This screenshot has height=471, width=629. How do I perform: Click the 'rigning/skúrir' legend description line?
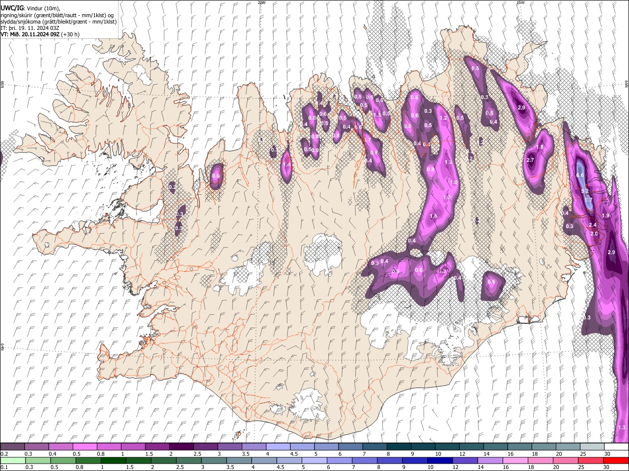(57, 15)
